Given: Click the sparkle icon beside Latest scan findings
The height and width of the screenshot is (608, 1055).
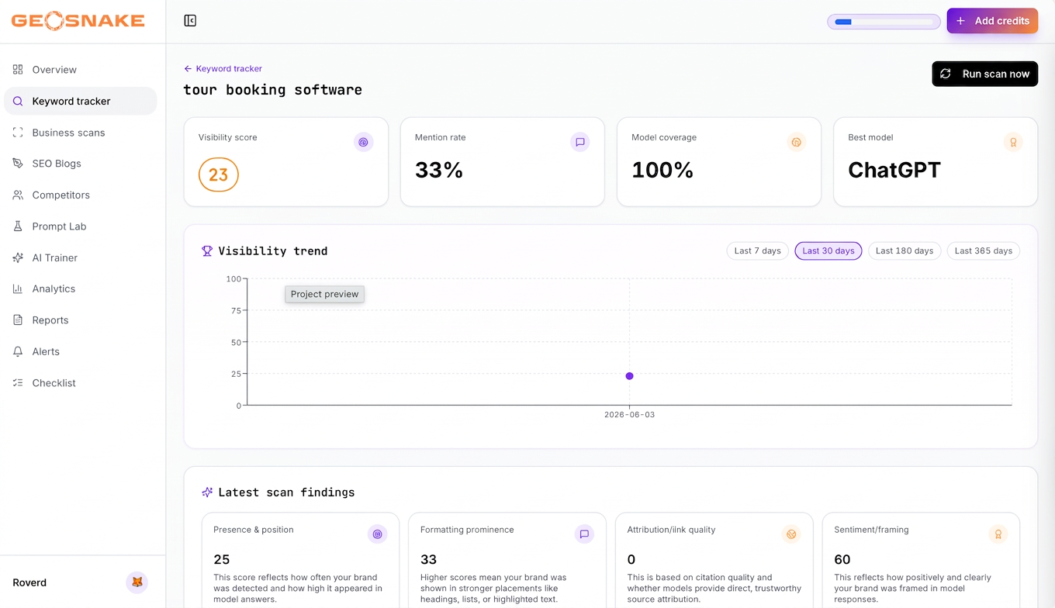Looking at the screenshot, I should [x=207, y=492].
